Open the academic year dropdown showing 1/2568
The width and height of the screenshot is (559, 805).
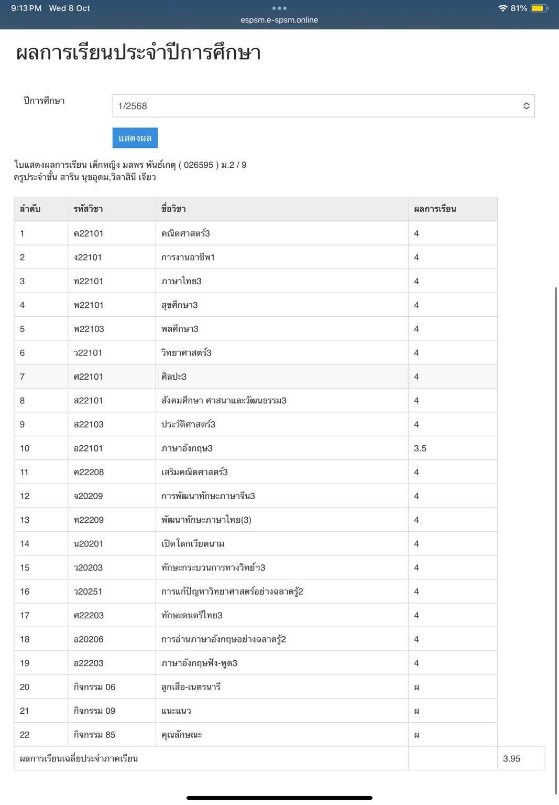click(314, 106)
